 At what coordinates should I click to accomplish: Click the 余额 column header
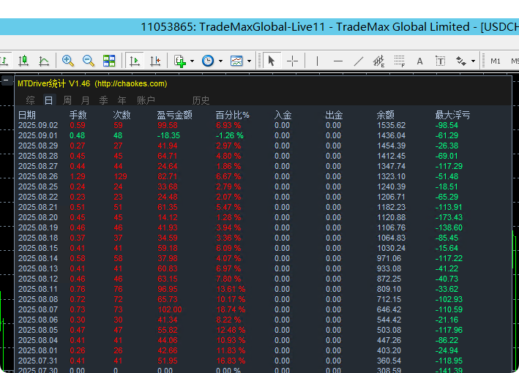coord(386,115)
